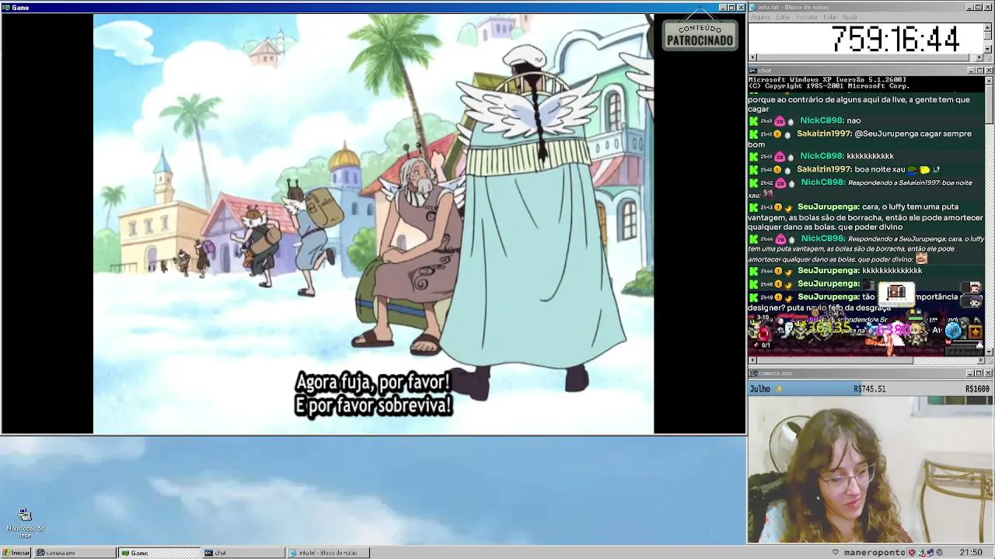Click the scroll down arrow in chat window
Image resolution: width=995 pixels, height=559 pixels.
(989, 351)
